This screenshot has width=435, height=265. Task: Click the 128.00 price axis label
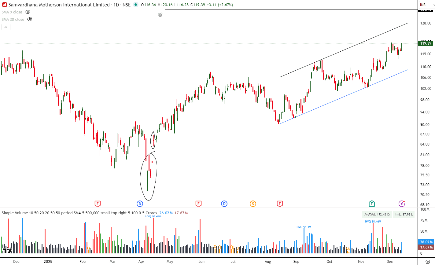coord(426,23)
